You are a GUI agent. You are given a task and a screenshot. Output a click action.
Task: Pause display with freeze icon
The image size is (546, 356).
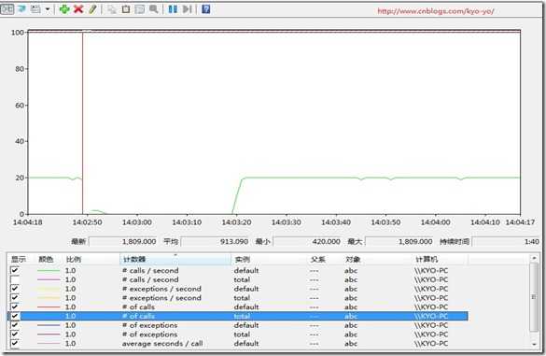(173, 9)
